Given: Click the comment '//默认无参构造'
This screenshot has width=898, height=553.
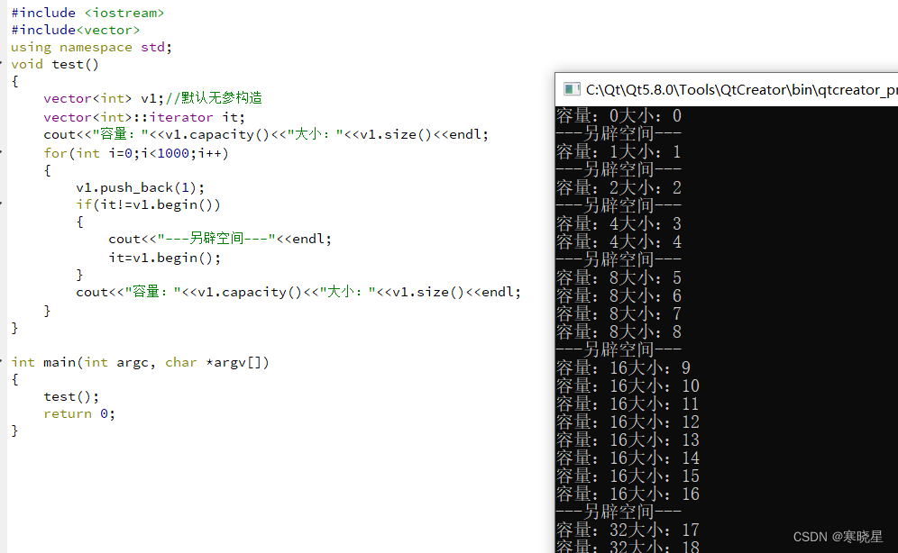Looking at the screenshot, I should tap(214, 98).
